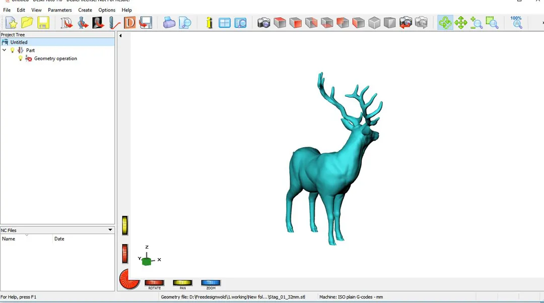The image size is (544, 303).
Task: Click the Geometry file path in status bar
Action: (x=233, y=297)
